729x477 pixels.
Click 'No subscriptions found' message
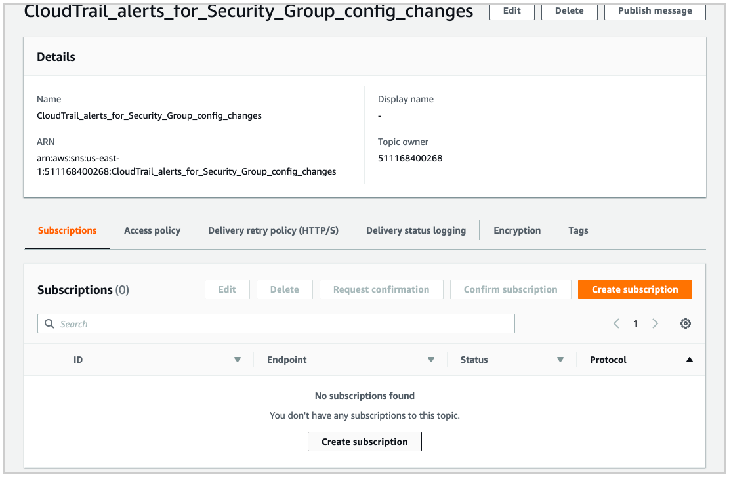[365, 396]
